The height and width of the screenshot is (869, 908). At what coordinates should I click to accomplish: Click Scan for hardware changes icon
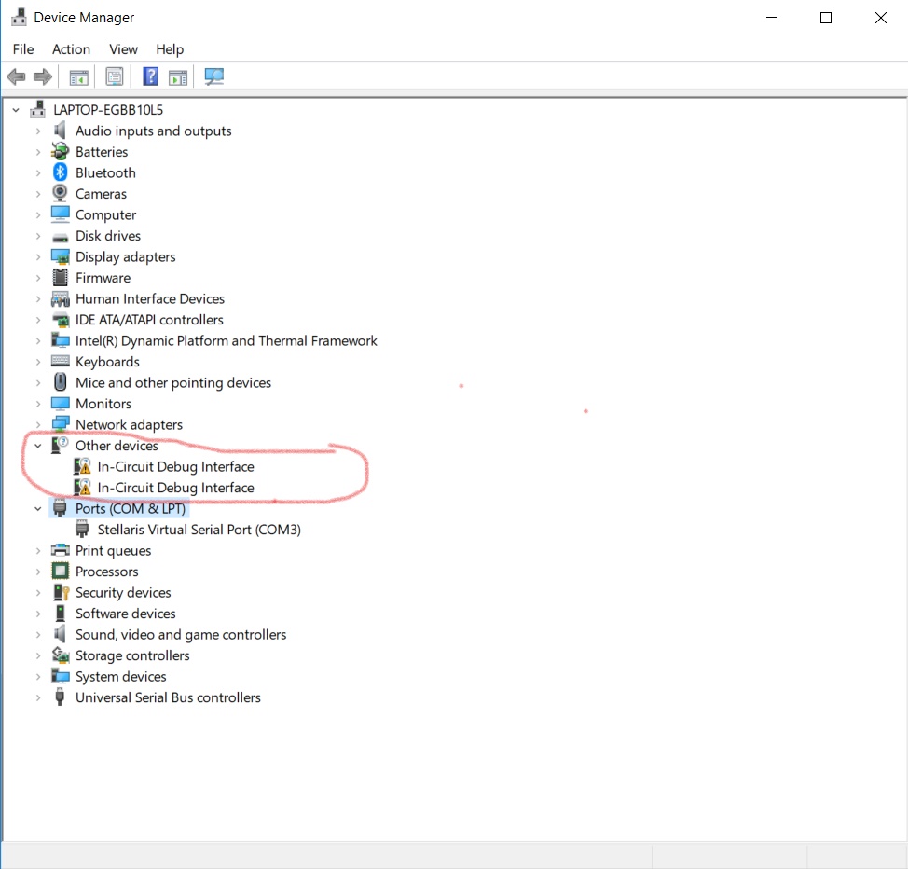(214, 76)
